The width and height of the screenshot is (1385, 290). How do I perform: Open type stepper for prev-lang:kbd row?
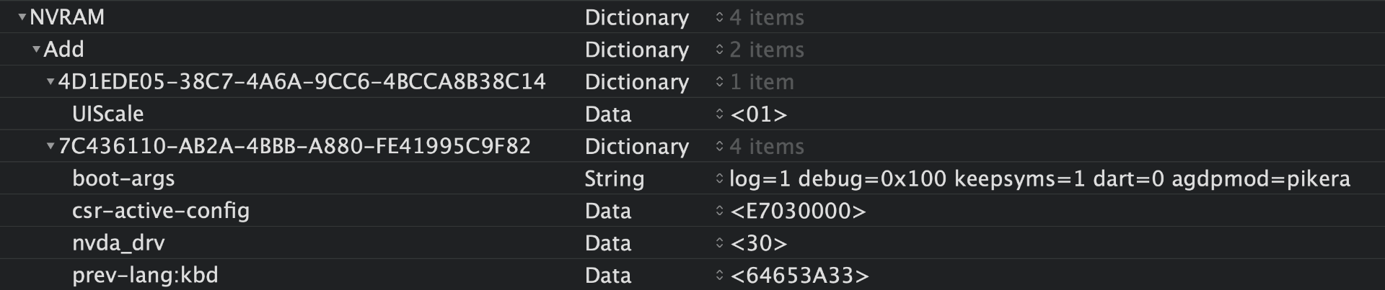coord(719,275)
